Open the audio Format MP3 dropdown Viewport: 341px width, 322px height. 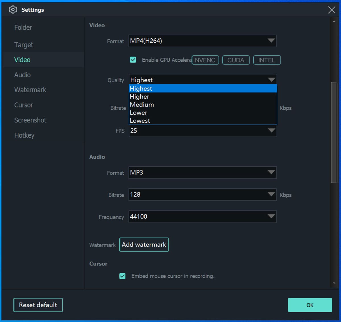coord(271,173)
